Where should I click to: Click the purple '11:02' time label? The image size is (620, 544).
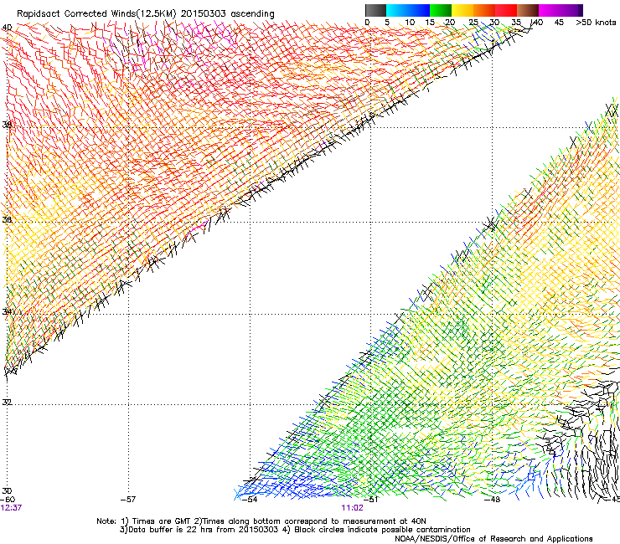pos(352,508)
